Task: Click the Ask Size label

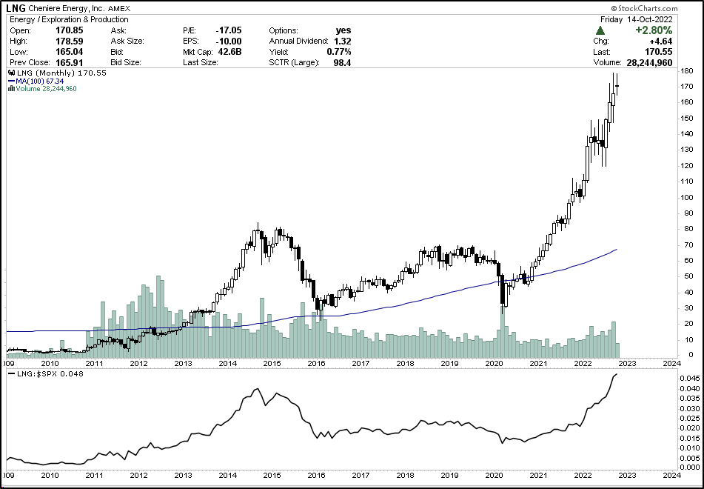Action: (x=127, y=41)
